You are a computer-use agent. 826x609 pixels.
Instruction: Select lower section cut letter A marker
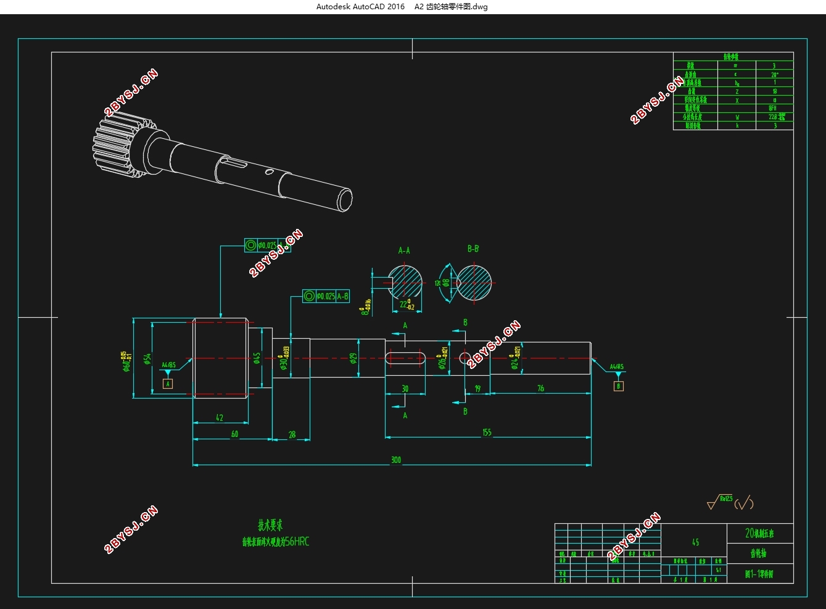click(405, 415)
